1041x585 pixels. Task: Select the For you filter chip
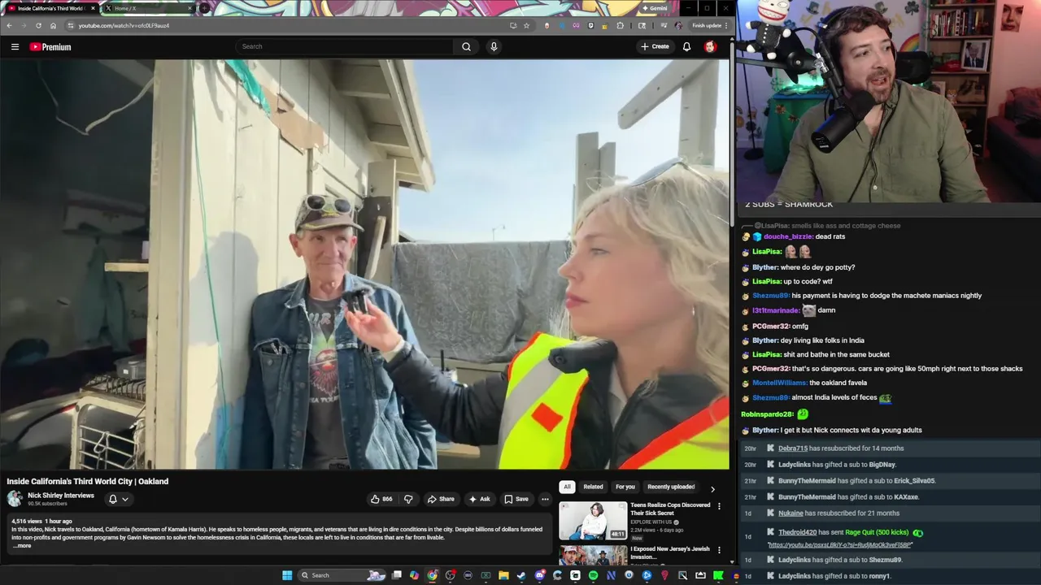click(625, 487)
